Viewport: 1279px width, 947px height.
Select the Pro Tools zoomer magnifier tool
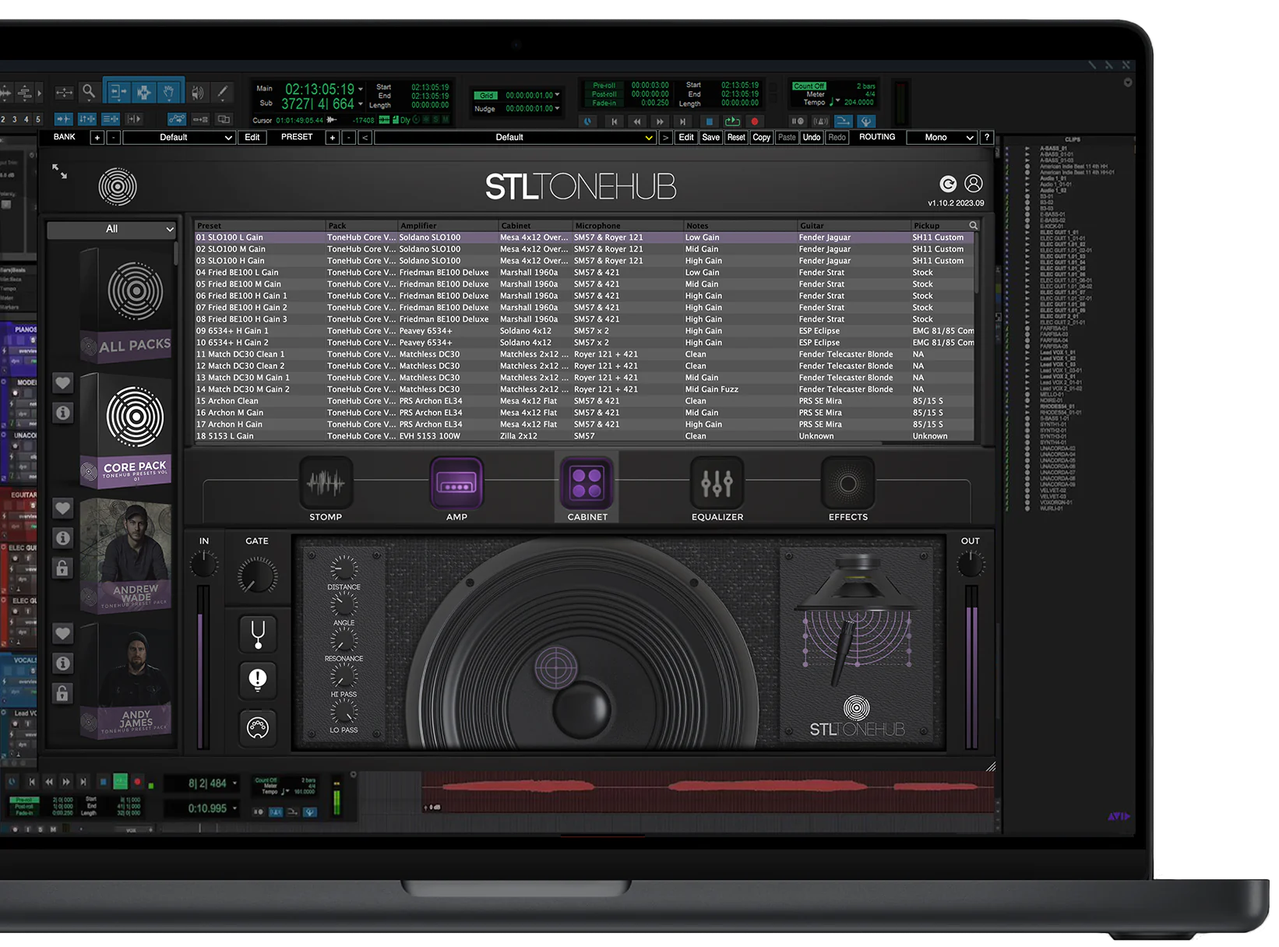pos(89,93)
